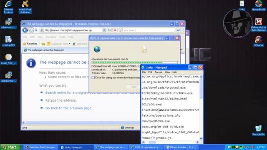Image resolution: width=267 pixels, height=150 pixels.
Task: Click Live Search magnifier button
Action: click(x=178, y=30)
